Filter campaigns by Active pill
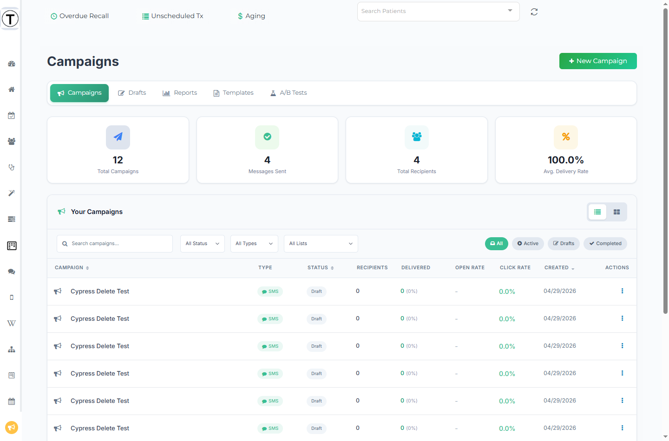Viewport: 669px width, 441px height. (x=528, y=244)
